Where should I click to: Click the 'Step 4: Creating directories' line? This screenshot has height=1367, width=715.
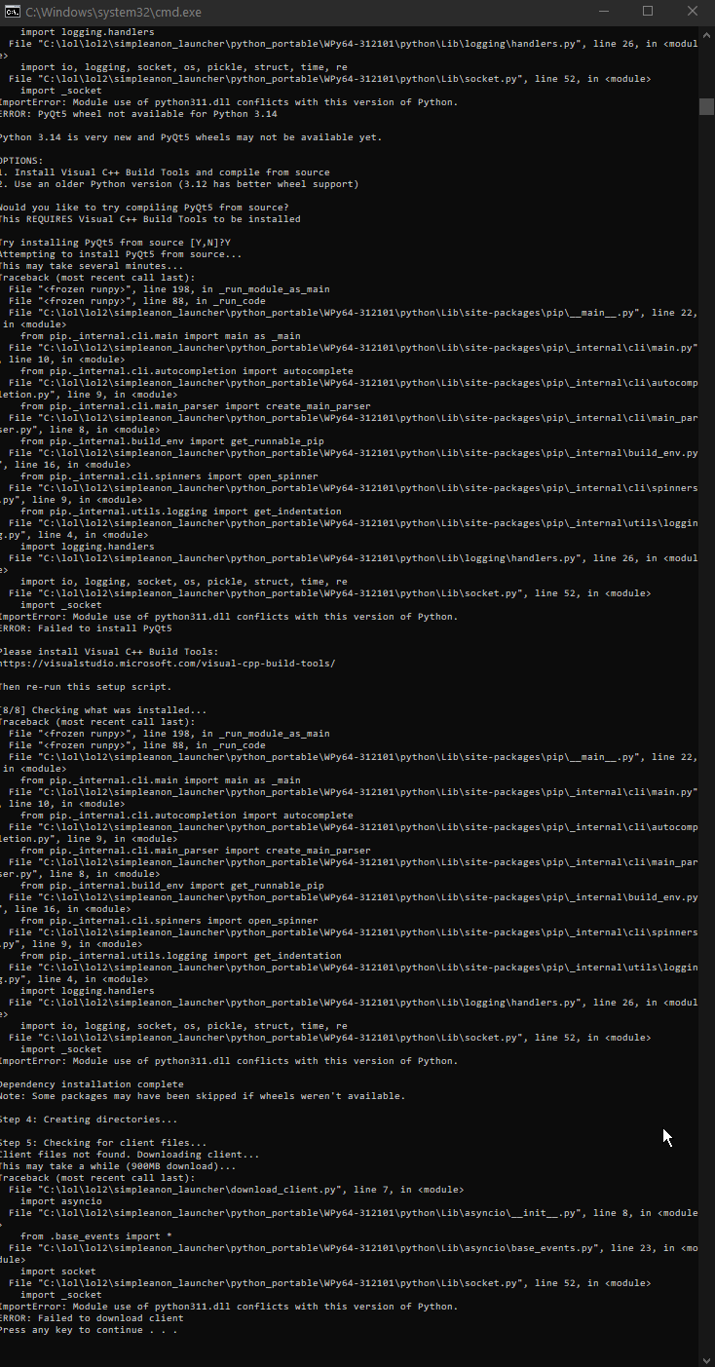click(88, 1120)
